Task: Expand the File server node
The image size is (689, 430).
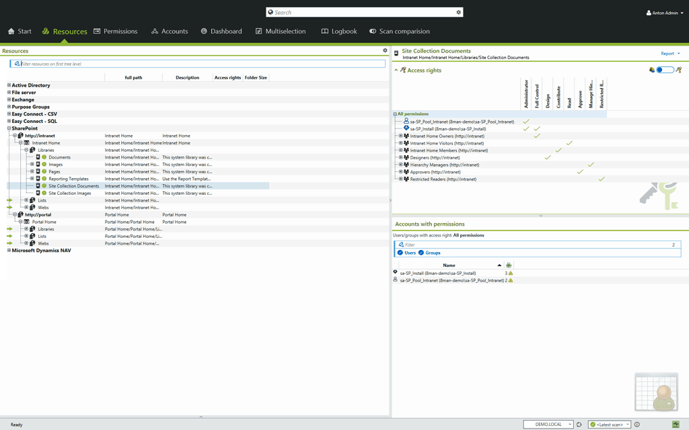Action: (9, 92)
